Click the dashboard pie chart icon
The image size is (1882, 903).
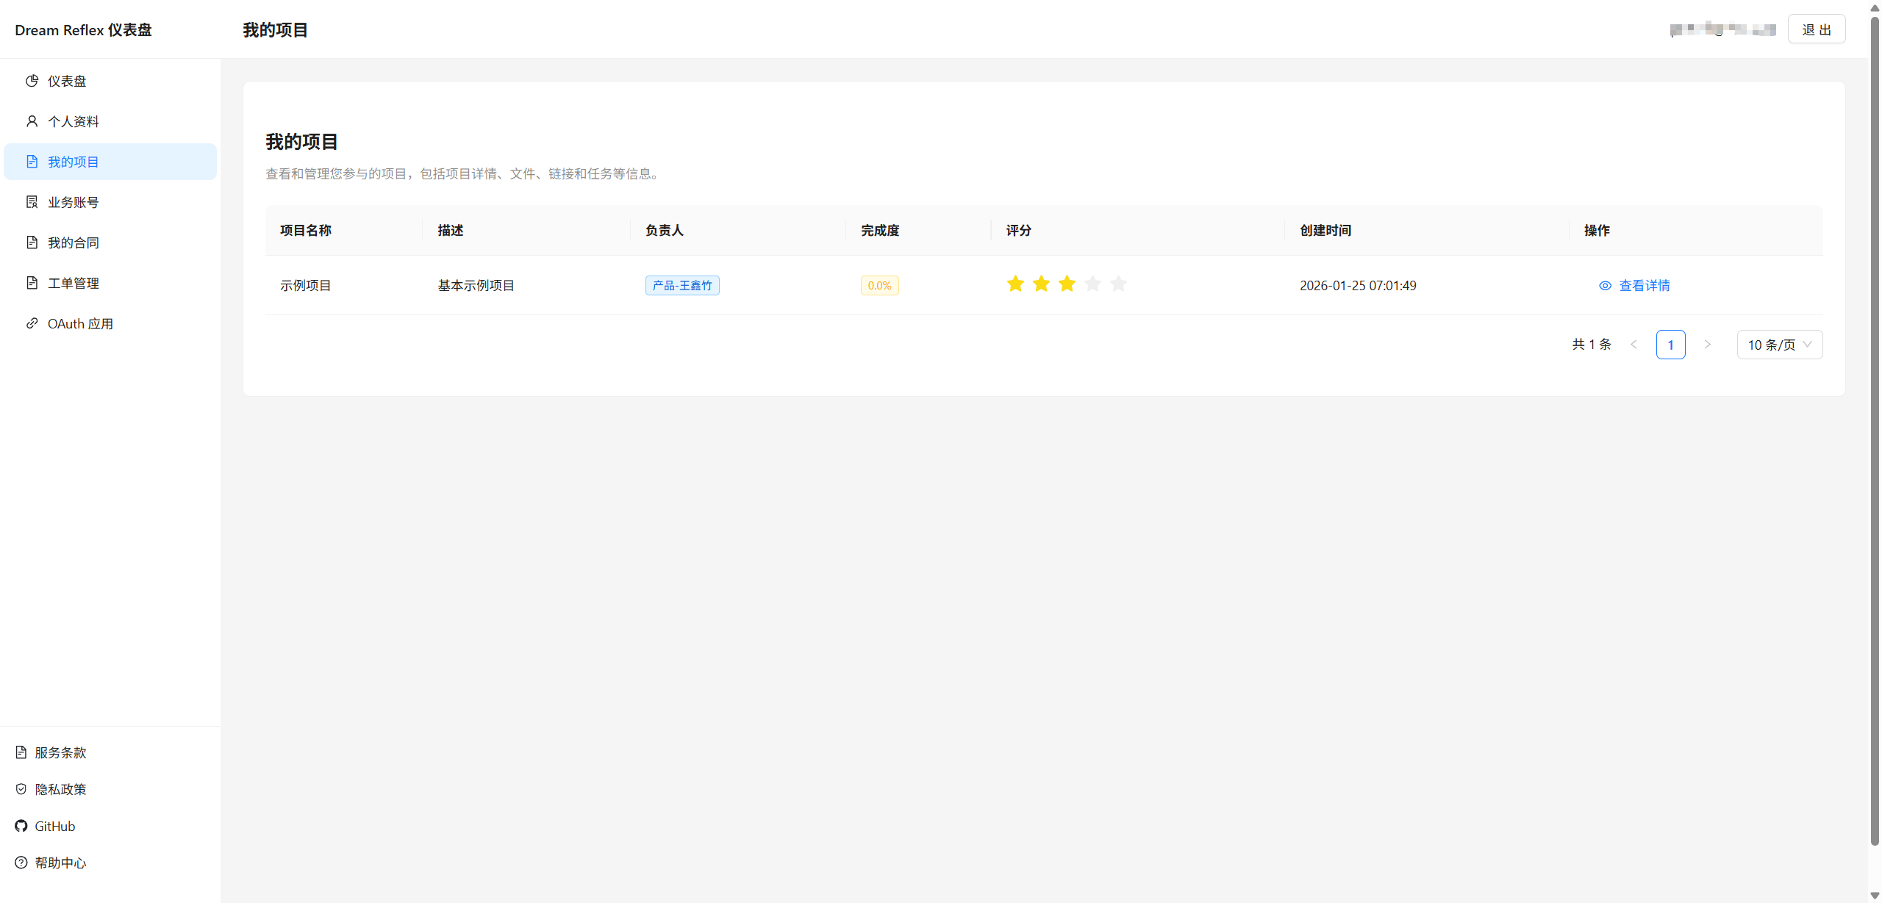32,81
